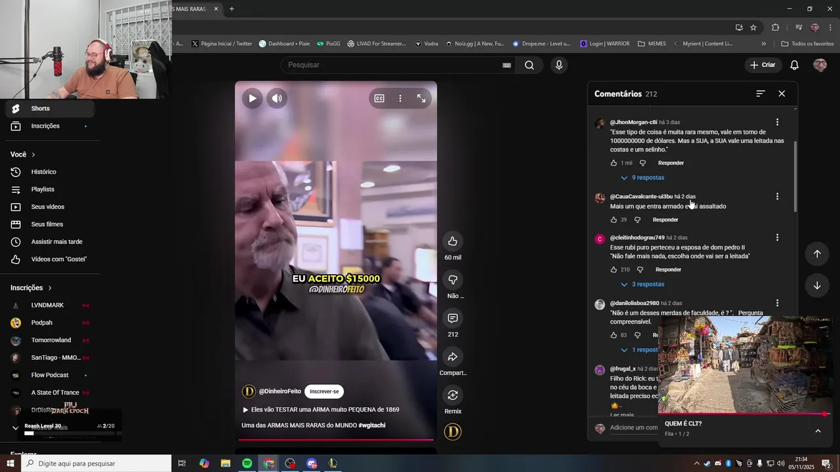Like the @cleitinhodograu749 comment
The width and height of the screenshot is (840, 472).
pos(614,270)
